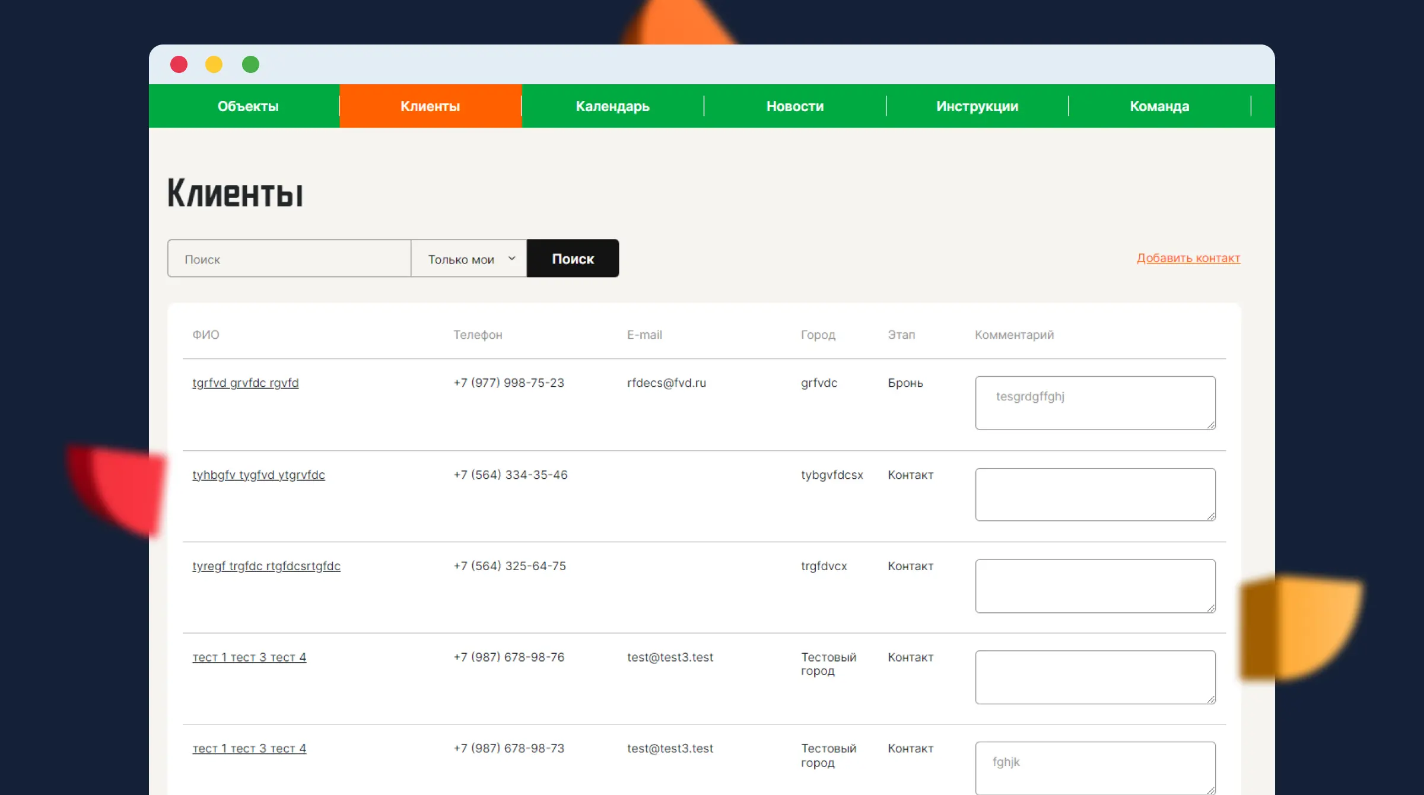Screen dimensions: 1424x795
Task: Click the red window close dot
Action: pos(179,64)
